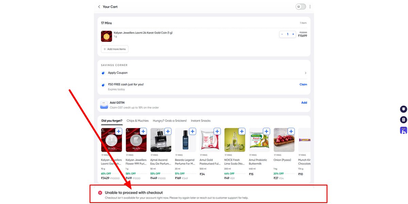Add Amul Probiotic Buttermilk to cart
This screenshot has height=204, width=408.
pyautogui.click(x=267, y=131)
